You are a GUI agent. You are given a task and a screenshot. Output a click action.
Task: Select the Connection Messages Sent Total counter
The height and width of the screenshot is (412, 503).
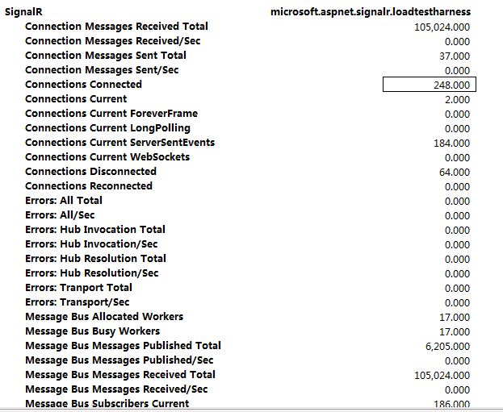point(106,56)
